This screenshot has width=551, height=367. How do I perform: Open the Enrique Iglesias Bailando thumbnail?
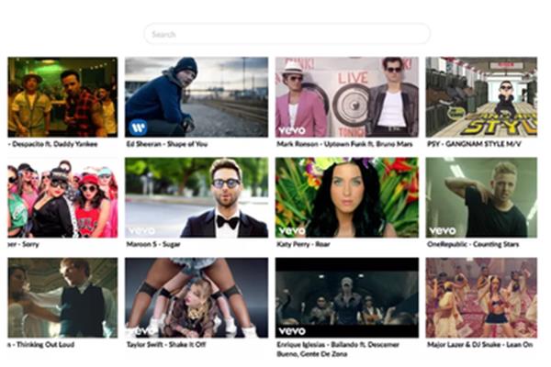point(347,298)
